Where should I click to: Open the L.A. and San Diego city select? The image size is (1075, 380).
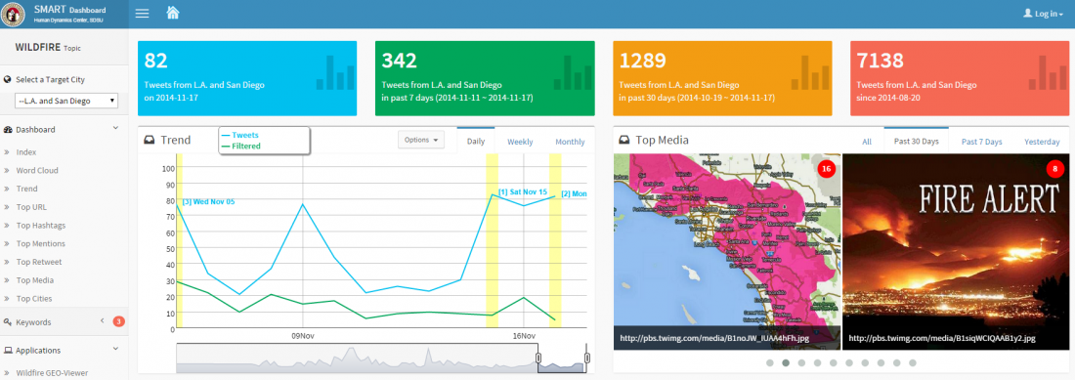tap(66, 101)
